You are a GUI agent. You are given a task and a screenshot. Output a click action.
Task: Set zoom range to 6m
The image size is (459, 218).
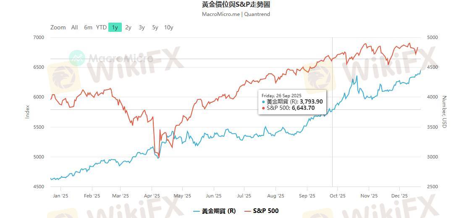pyautogui.click(x=88, y=28)
